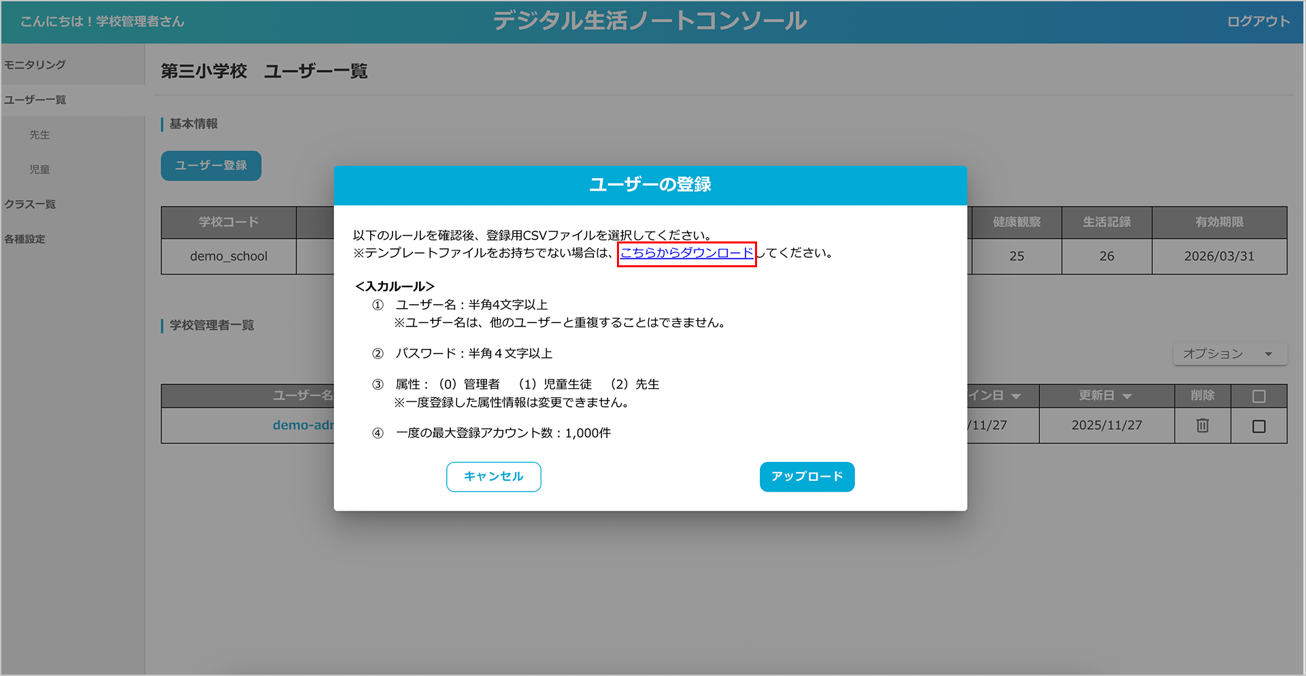This screenshot has height=676, width=1306.
Task: Click the demo_school code cell
Action: coord(229,256)
